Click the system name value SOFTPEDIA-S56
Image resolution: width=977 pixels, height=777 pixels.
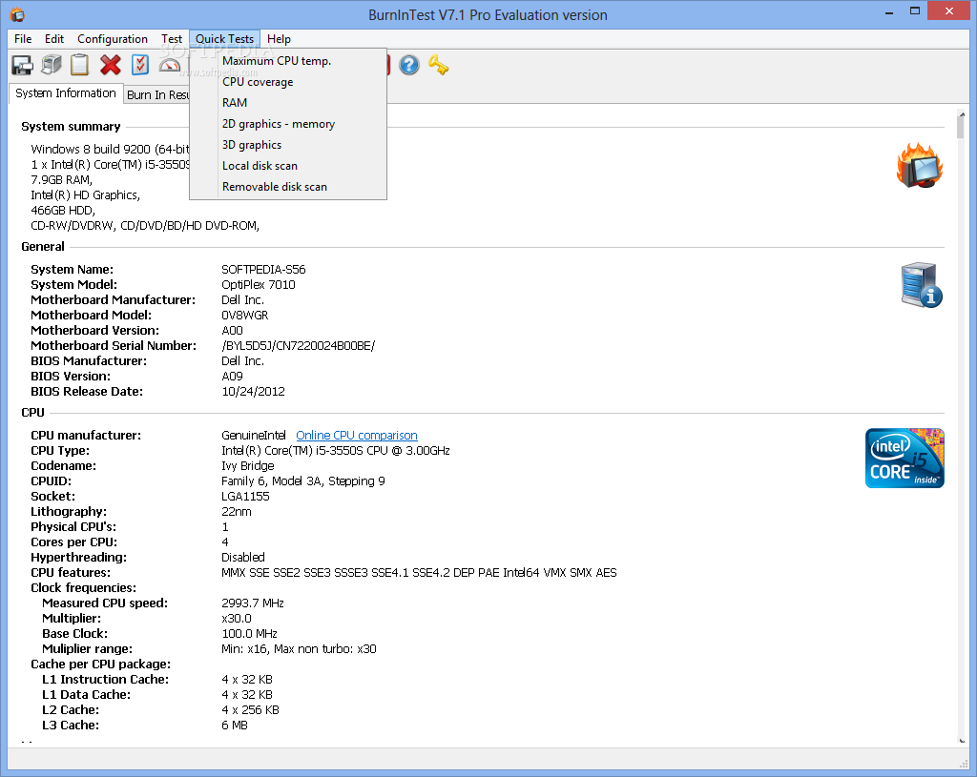(263, 270)
